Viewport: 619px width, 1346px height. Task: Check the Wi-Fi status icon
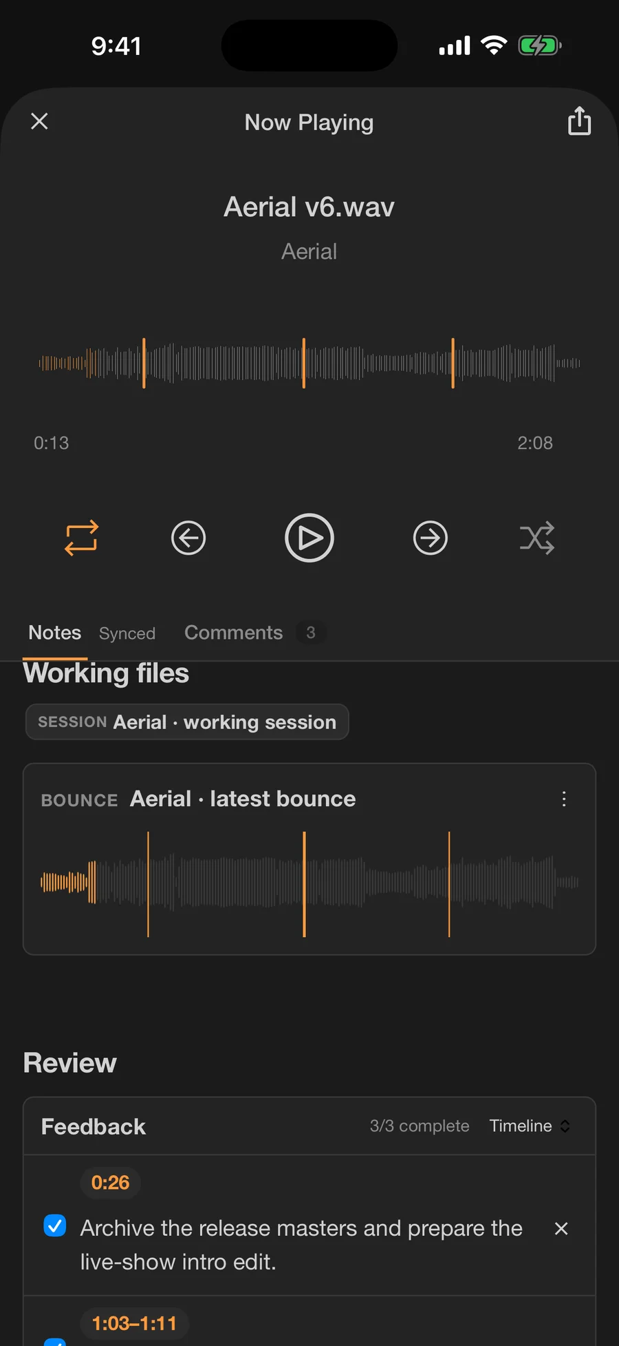point(494,45)
